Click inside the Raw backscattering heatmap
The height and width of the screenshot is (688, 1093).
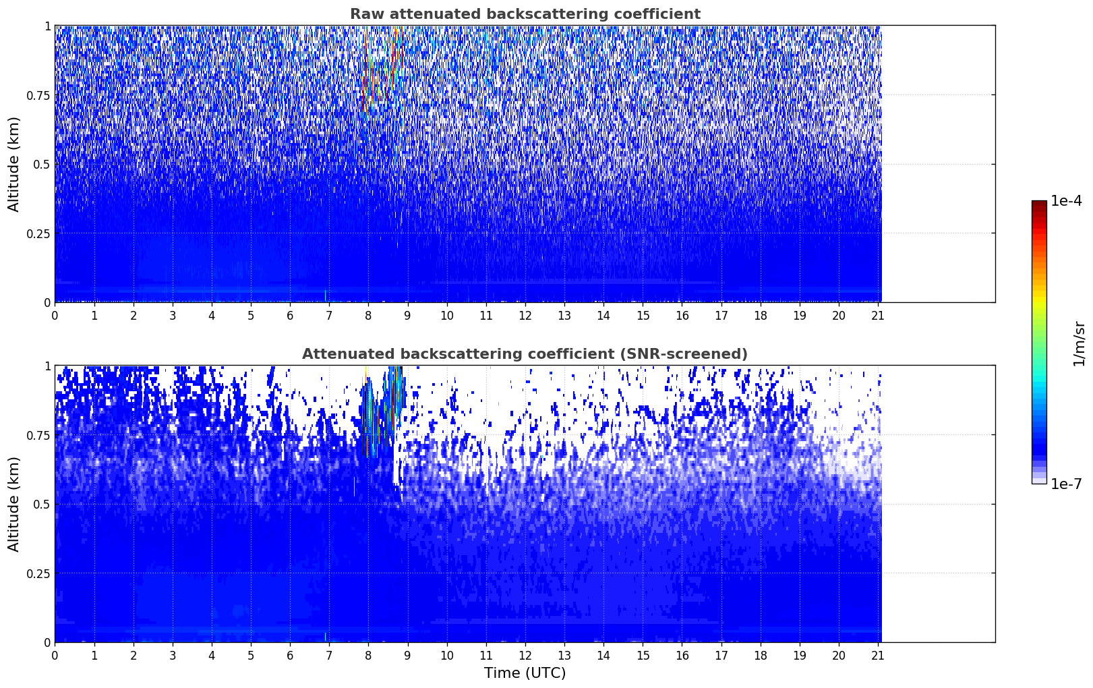point(525,164)
